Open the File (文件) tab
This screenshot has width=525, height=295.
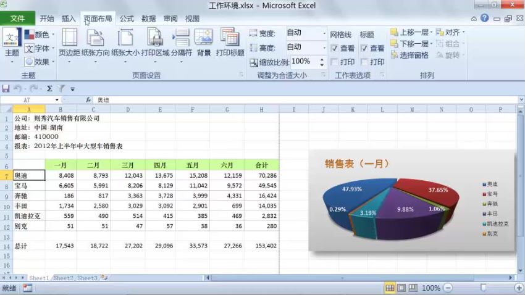(17, 19)
